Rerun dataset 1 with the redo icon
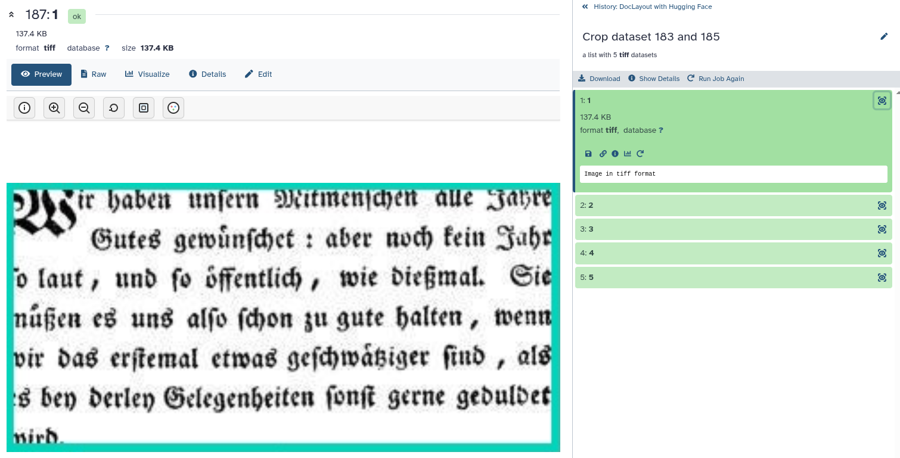The height and width of the screenshot is (458, 900). (640, 153)
